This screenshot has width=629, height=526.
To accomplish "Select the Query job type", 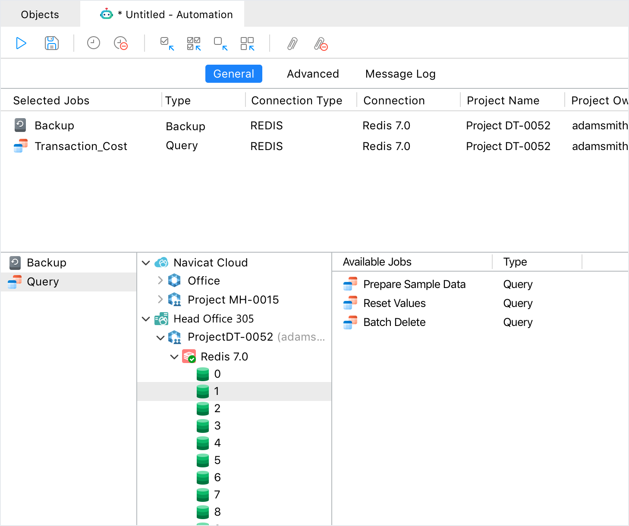I will [x=69, y=282].
